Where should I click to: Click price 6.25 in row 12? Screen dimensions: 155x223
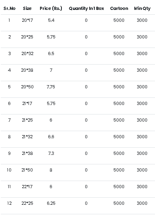point(51,203)
